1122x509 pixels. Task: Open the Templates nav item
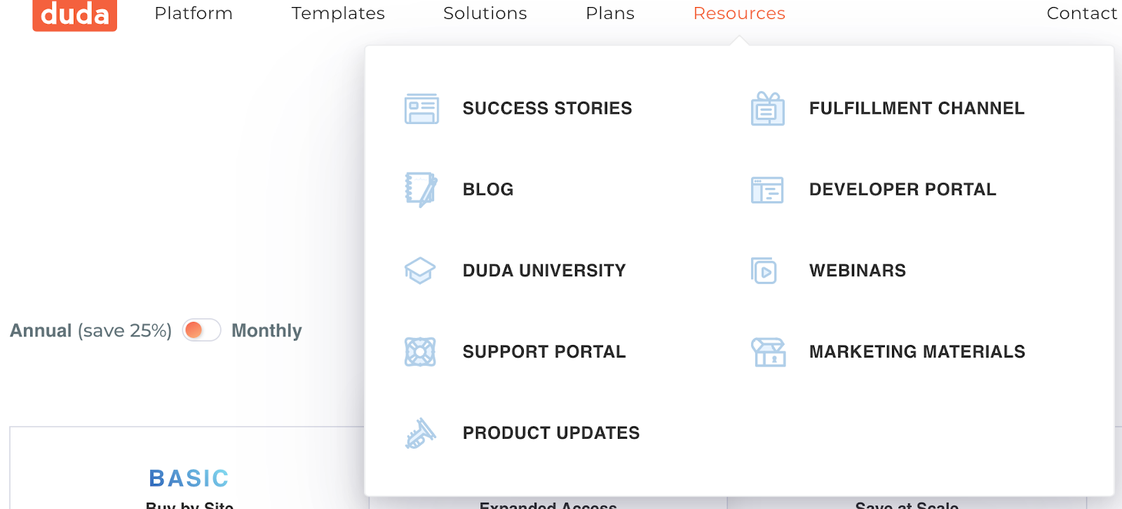click(338, 13)
